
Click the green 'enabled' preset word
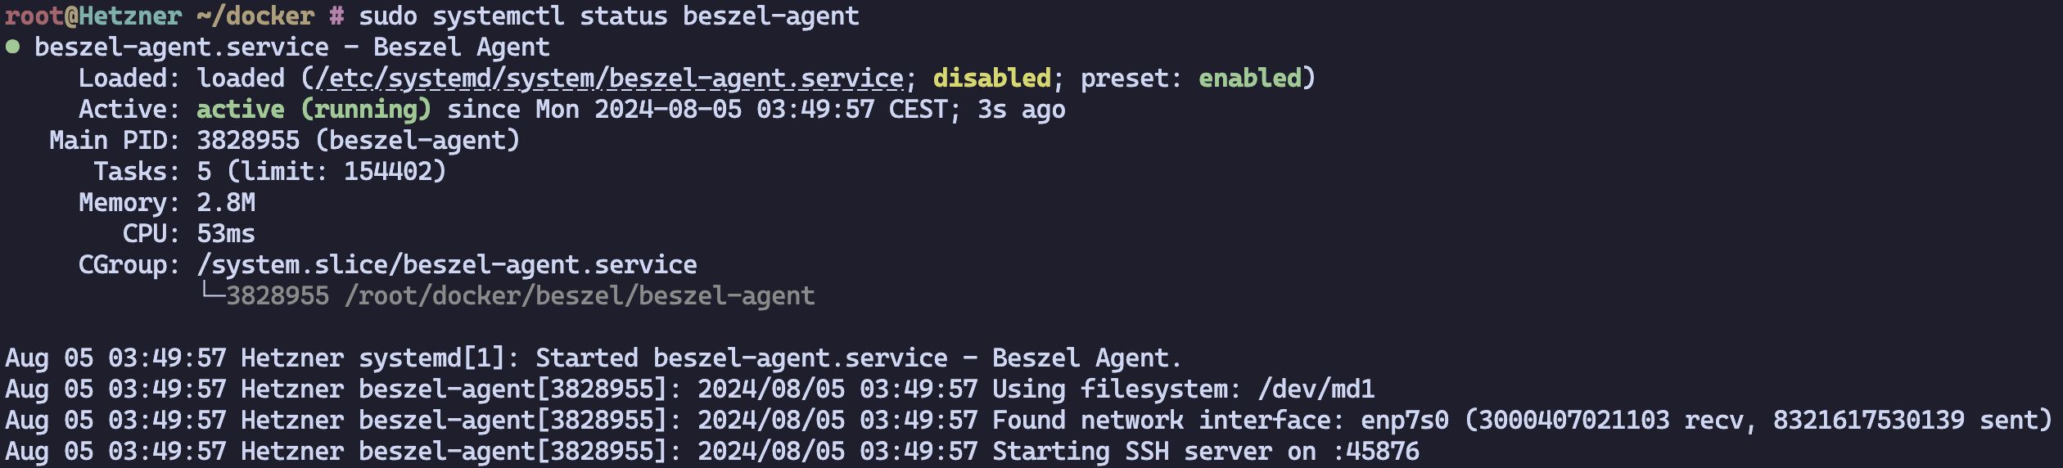point(1250,79)
